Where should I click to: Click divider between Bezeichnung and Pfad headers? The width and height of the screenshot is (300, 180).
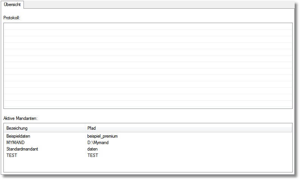[85, 128]
